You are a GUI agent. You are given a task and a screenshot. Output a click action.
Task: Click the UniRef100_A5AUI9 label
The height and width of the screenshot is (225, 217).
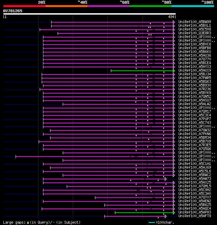[195, 70]
